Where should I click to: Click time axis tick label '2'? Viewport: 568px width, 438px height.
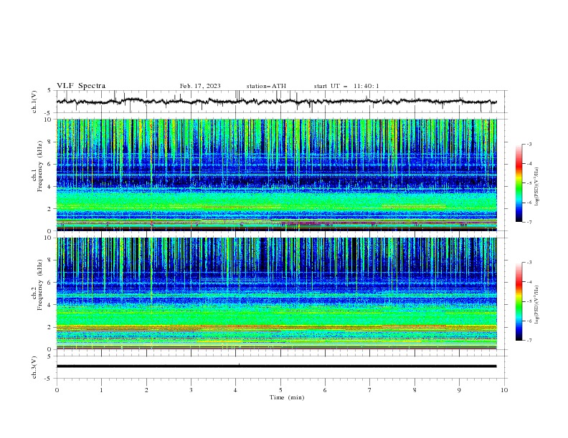coord(146,390)
